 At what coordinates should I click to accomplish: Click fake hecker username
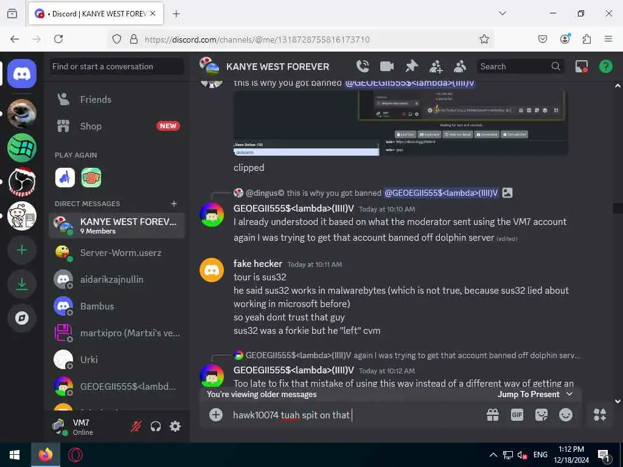tap(258, 264)
